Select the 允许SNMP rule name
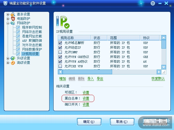Screen dimensions: 174x130 click(71, 52)
